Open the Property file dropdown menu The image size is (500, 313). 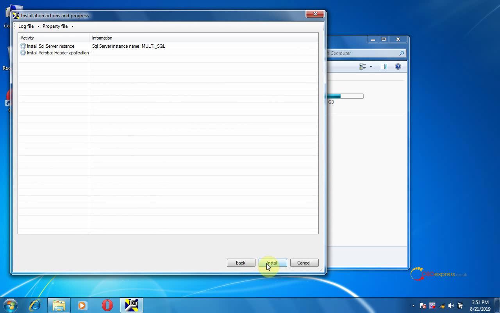(58, 26)
